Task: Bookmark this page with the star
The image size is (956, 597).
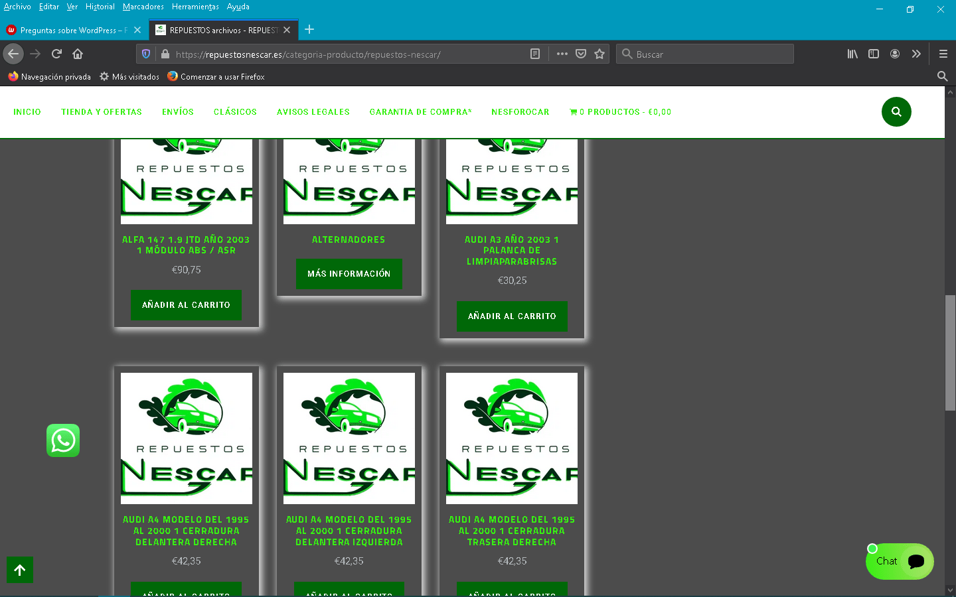Action: coord(599,54)
